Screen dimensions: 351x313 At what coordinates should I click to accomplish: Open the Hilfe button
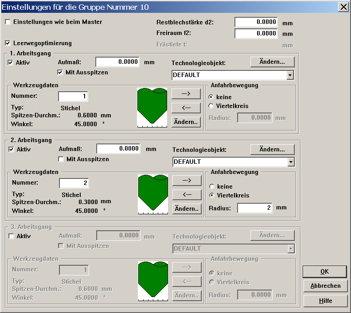pyautogui.click(x=325, y=301)
